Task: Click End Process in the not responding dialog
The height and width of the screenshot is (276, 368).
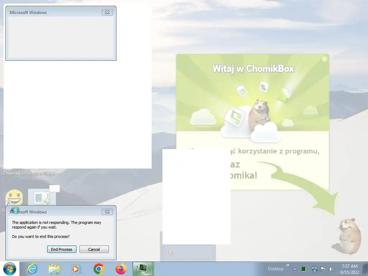Action: (x=62, y=249)
